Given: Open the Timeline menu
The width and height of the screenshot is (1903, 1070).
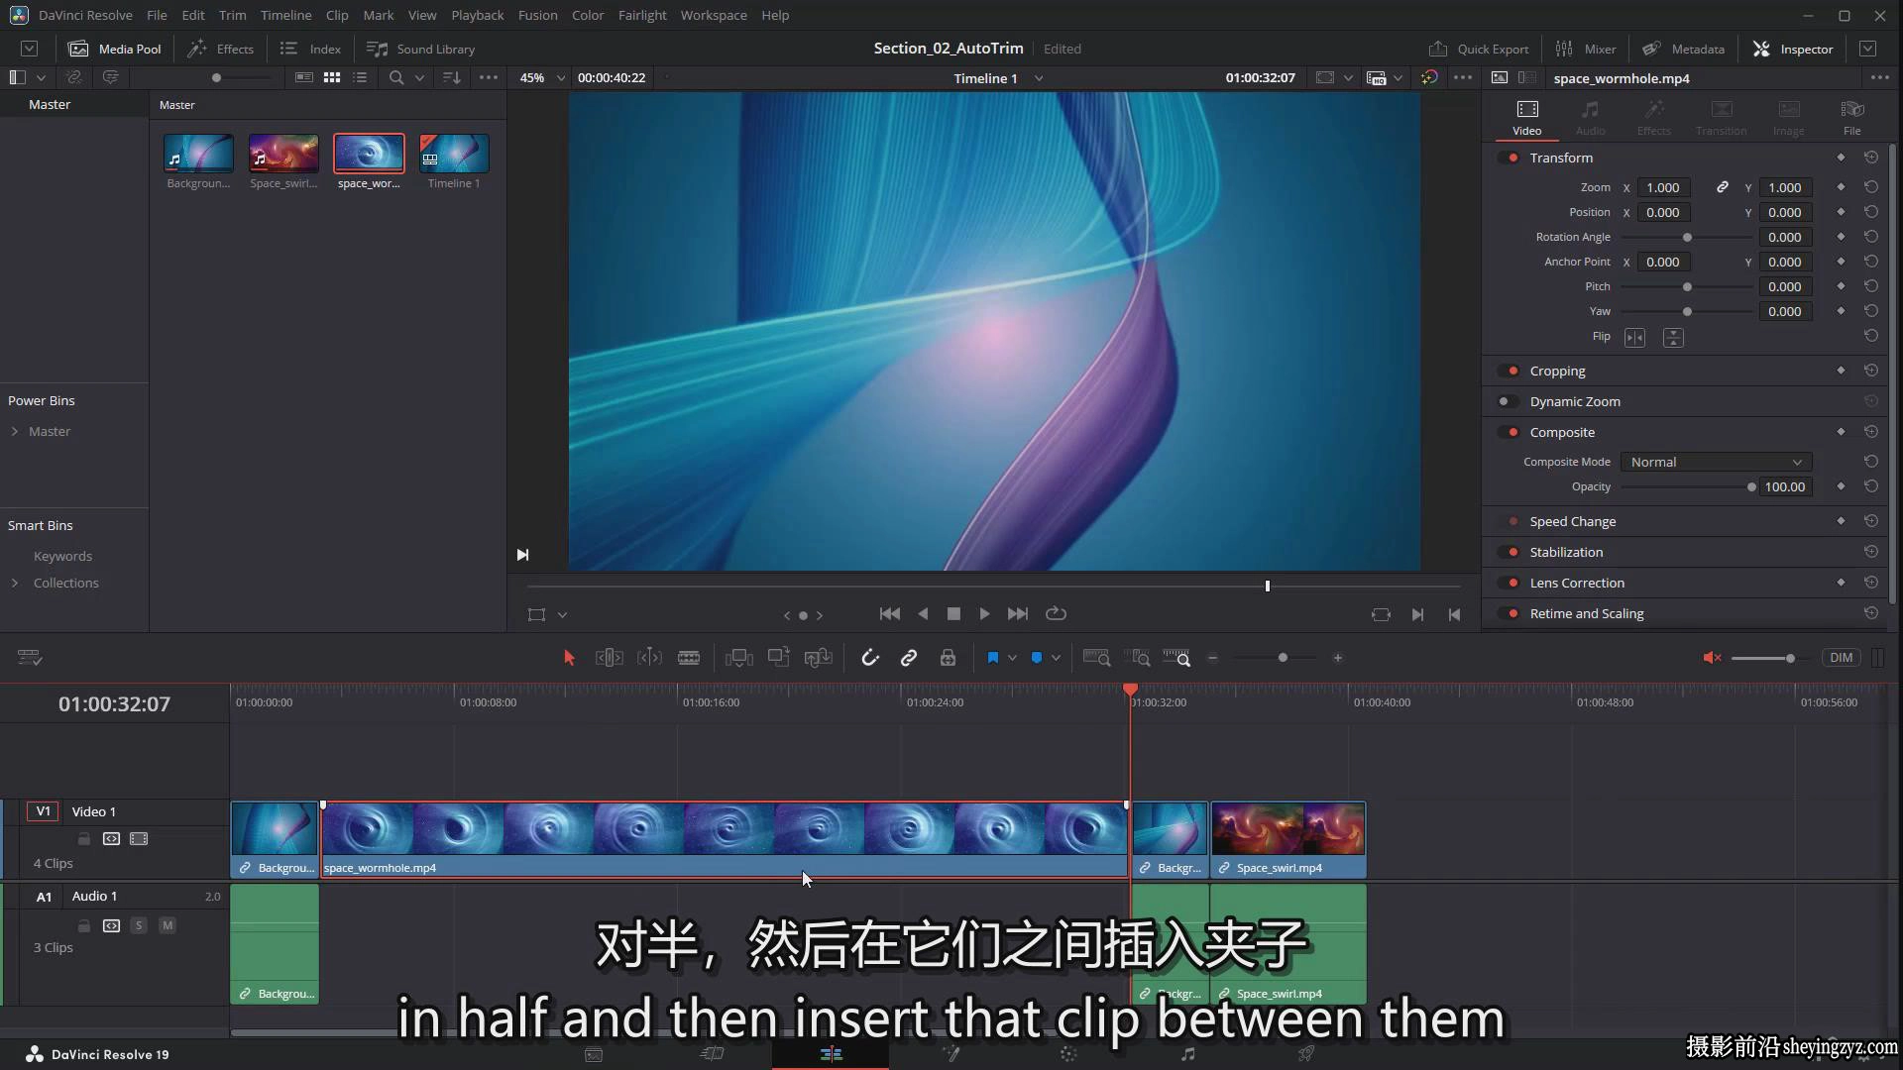Looking at the screenshot, I should coord(285,15).
